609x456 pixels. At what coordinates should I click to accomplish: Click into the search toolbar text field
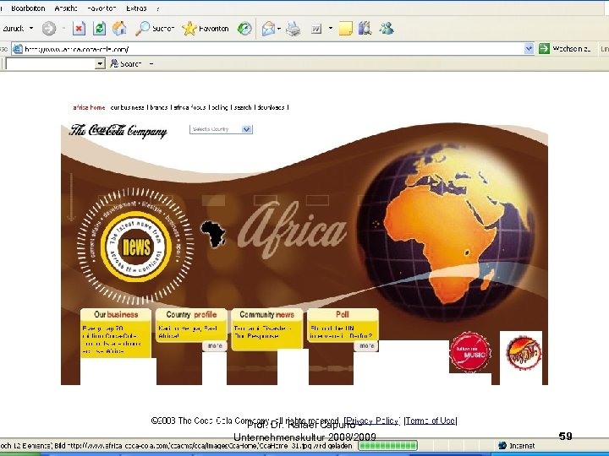pos(51,64)
